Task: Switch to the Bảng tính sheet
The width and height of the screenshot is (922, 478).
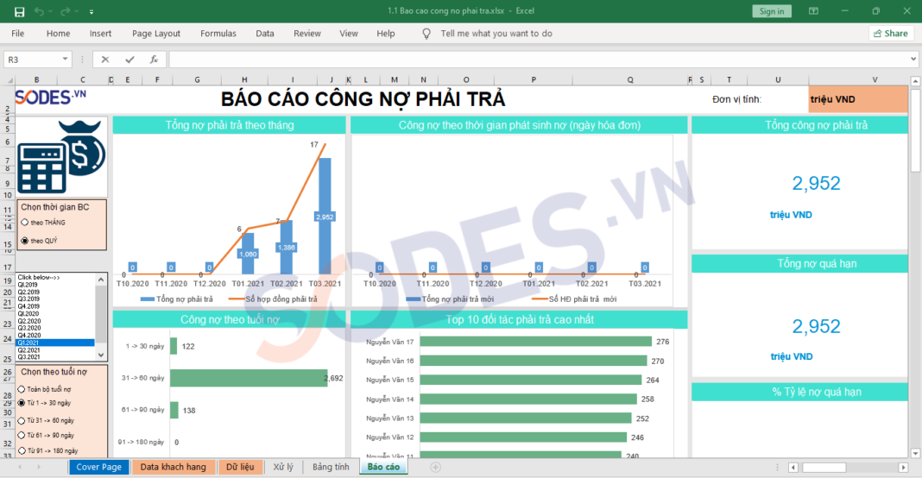Action: 331,467
